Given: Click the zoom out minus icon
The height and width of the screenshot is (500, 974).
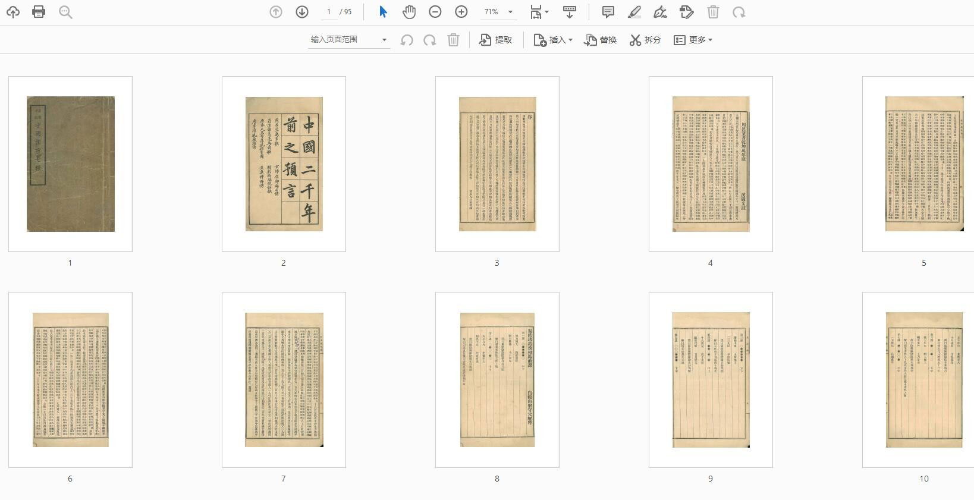Looking at the screenshot, I should pyautogui.click(x=435, y=12).
